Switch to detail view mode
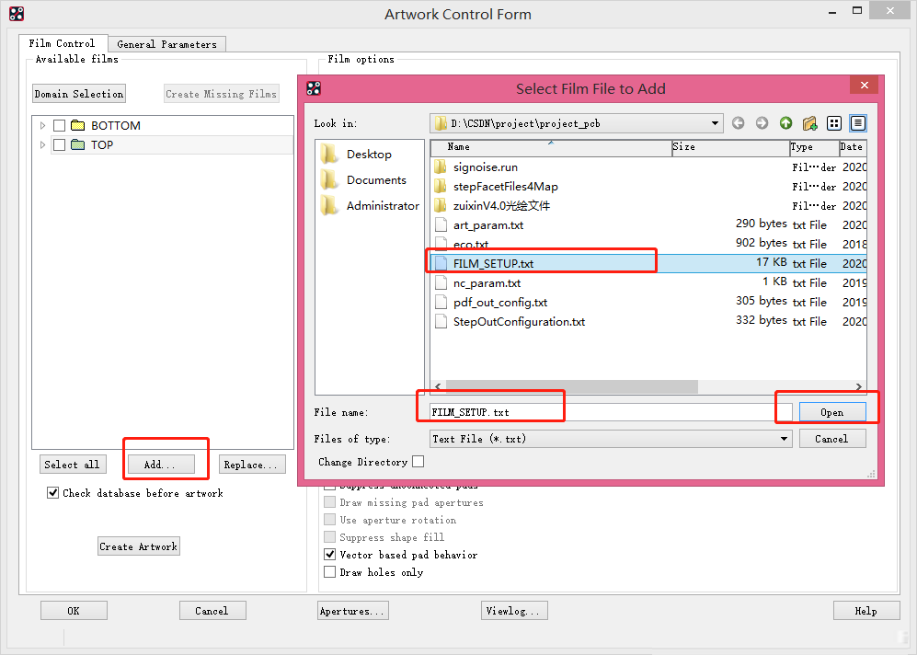Viewport: 917px width, 655px height. click(857, 123)
